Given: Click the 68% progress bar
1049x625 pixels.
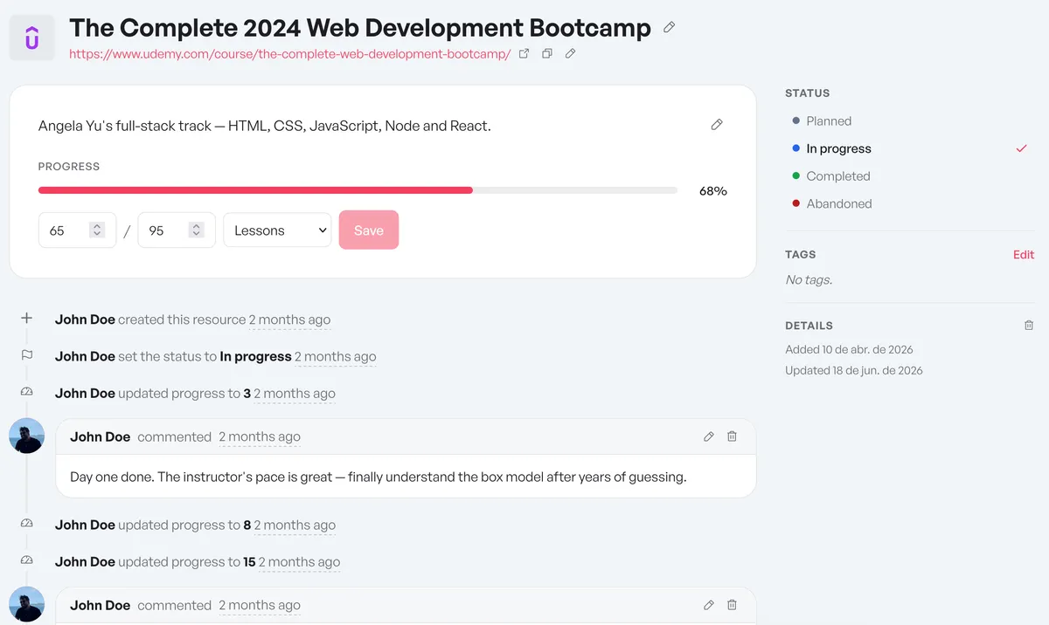Looking at the screenshot, I should pos(358,190).
